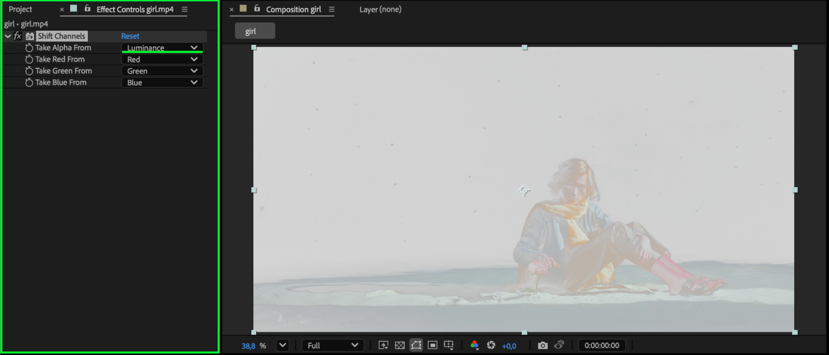The height and width of the screenshot is (355, 829).
Task: Take a snapshot with camera icon
Action: click(x=542, y=345)
